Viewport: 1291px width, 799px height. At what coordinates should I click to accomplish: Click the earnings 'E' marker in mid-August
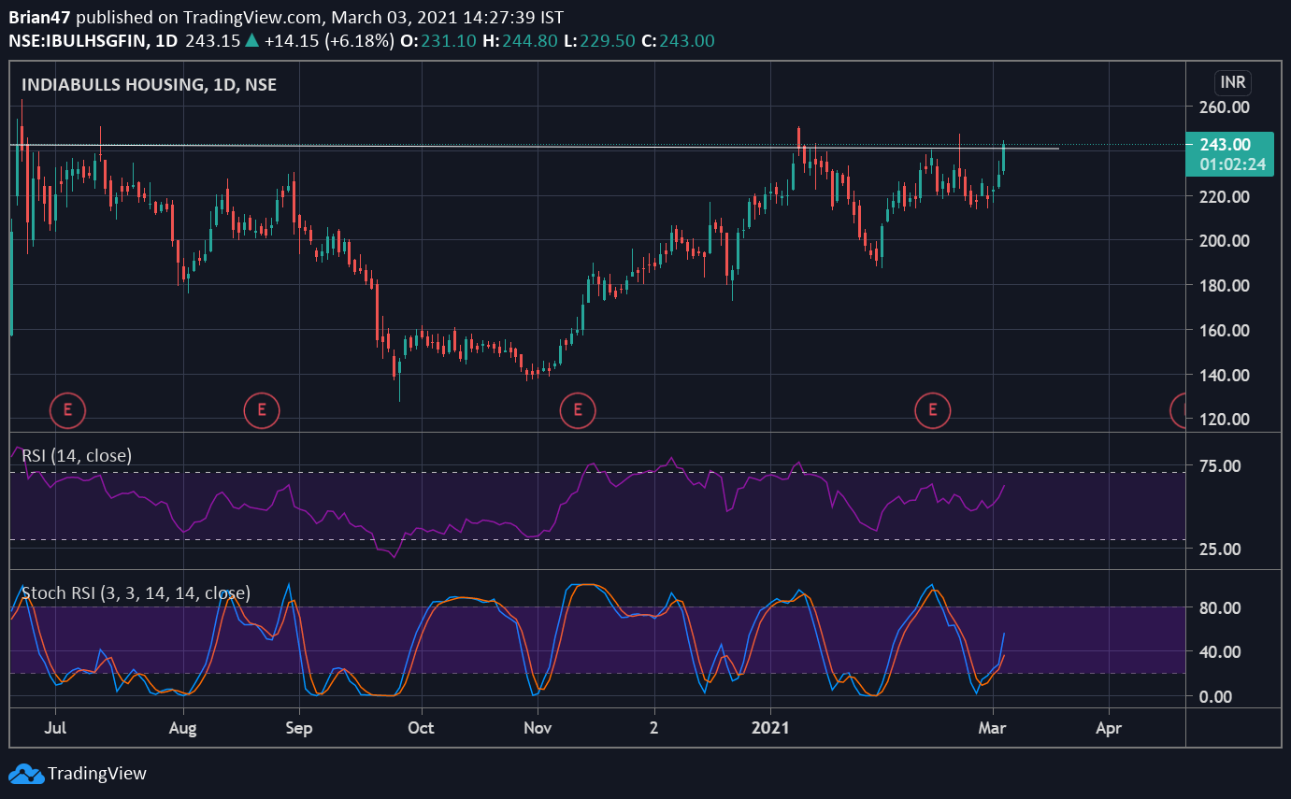tap(262, 409)
